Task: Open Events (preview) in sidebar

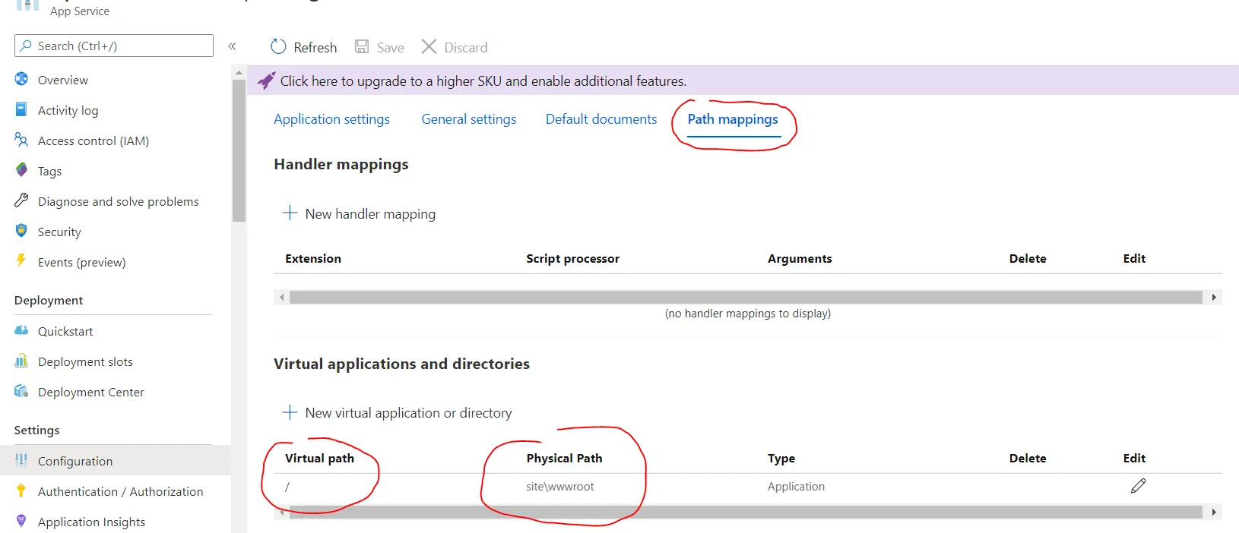Action: point(82,262)
